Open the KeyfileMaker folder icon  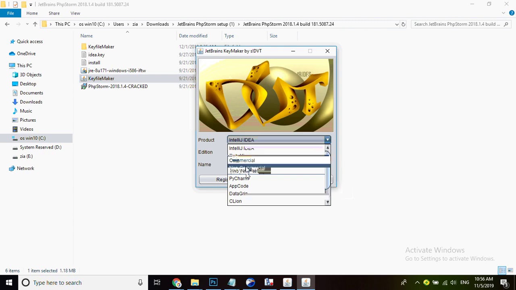click(x=84, y=47)
